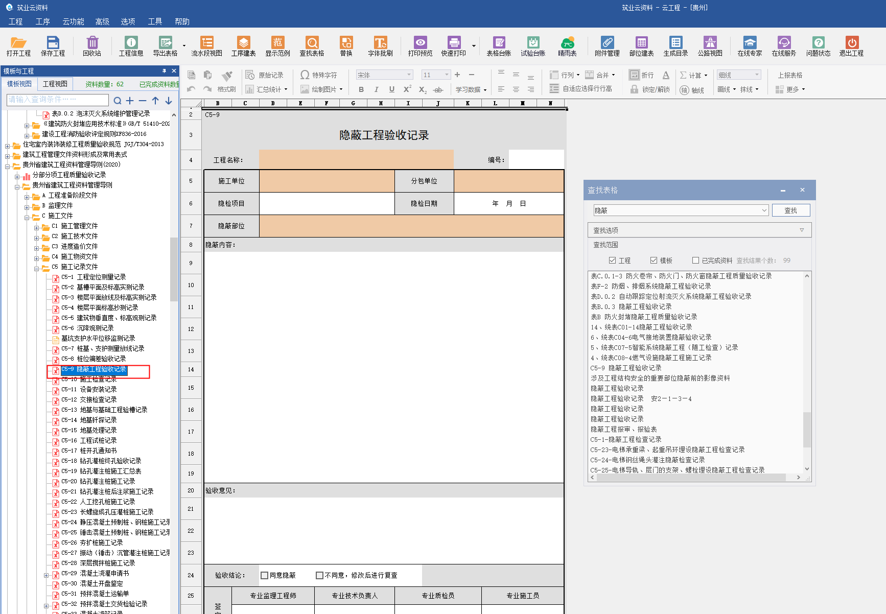This screenshot has height=614, width=886.
Task: Click the 生成目录 icon
Action: 675,46
